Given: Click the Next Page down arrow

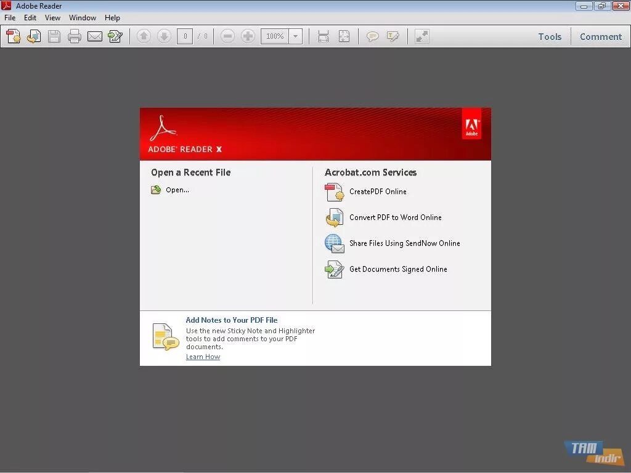Looking at the screenshot, I should point(164,36).
